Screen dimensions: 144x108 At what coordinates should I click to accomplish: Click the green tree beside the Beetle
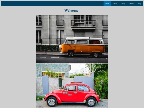click(x=101, y=81)
